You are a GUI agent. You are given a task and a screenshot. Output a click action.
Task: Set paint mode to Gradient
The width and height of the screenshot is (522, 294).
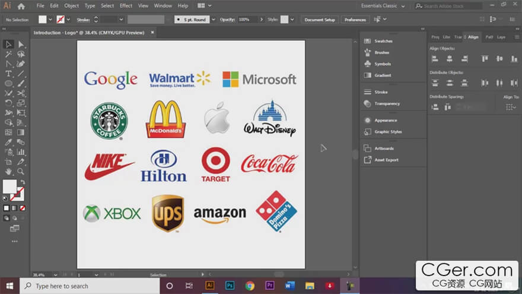14,208
